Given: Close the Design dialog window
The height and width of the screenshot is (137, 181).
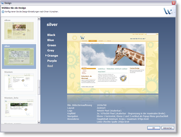Looking at the screenshot, I should tap(174, 3).
